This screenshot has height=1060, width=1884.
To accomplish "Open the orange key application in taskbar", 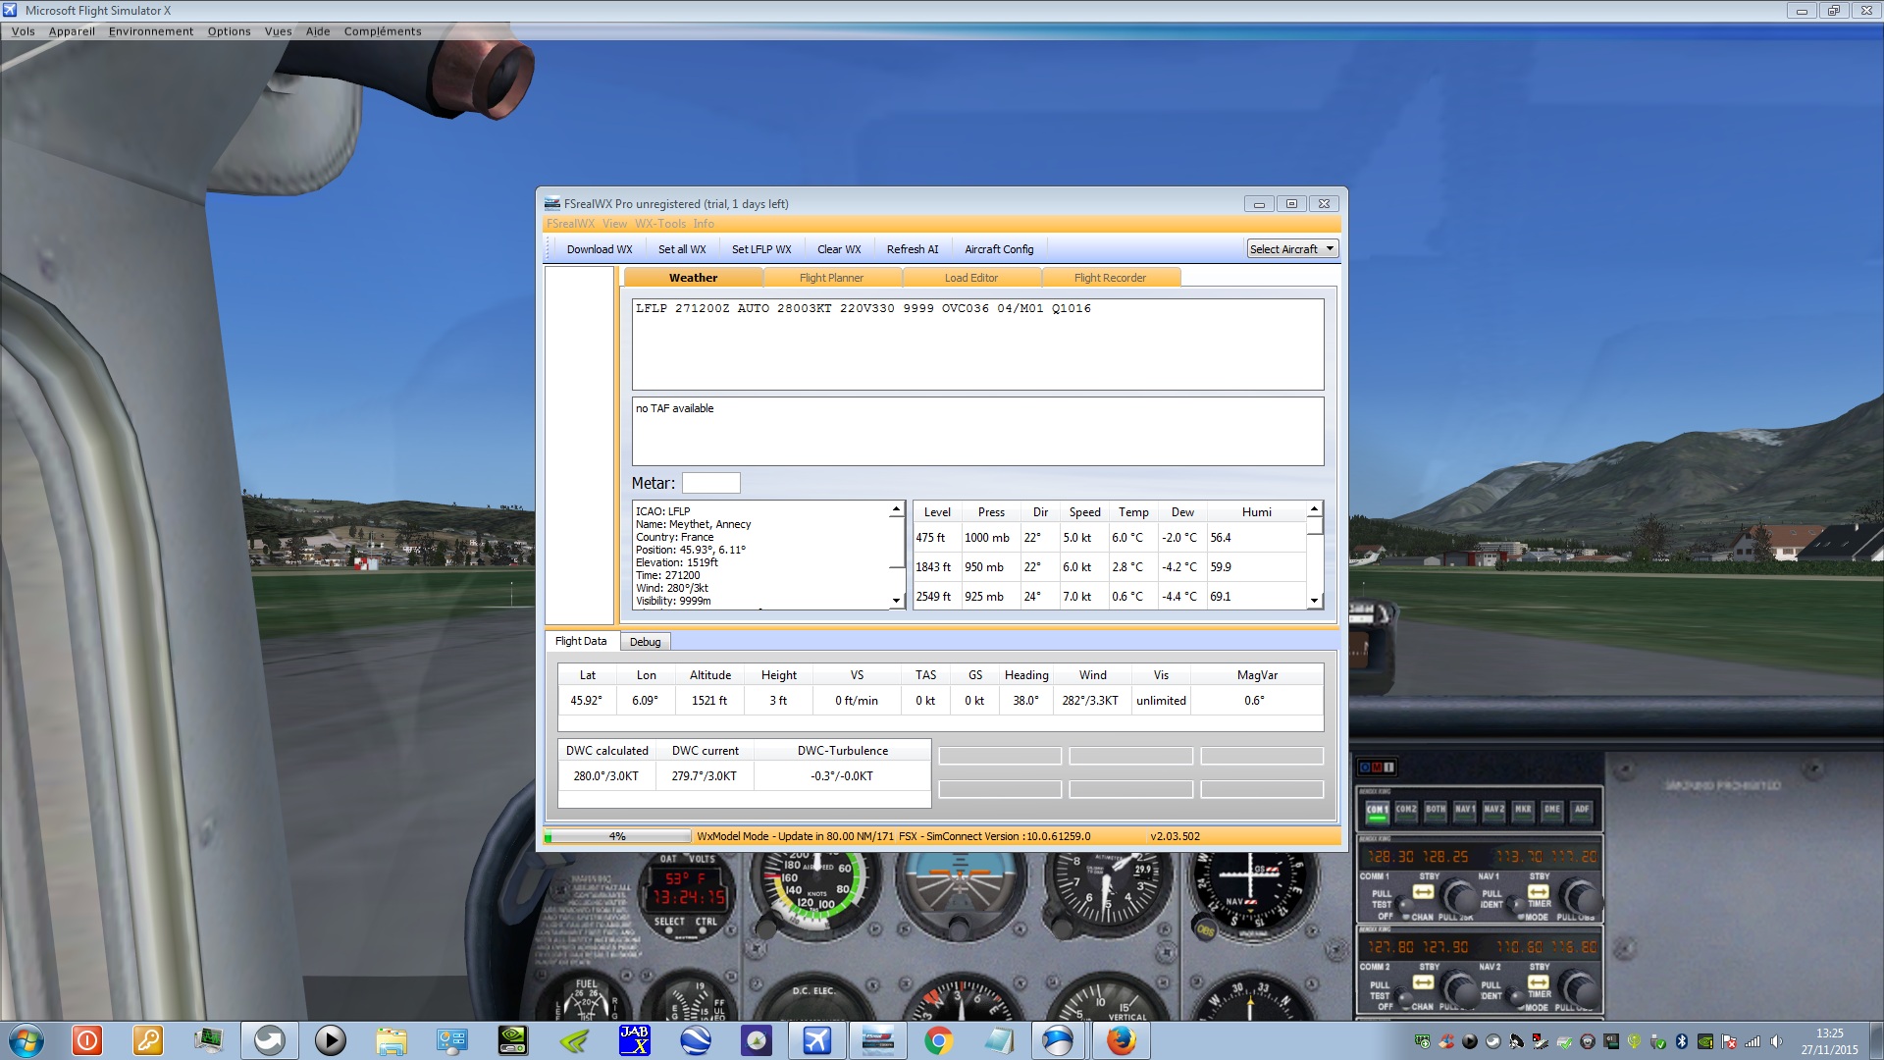I will 147,1040.
